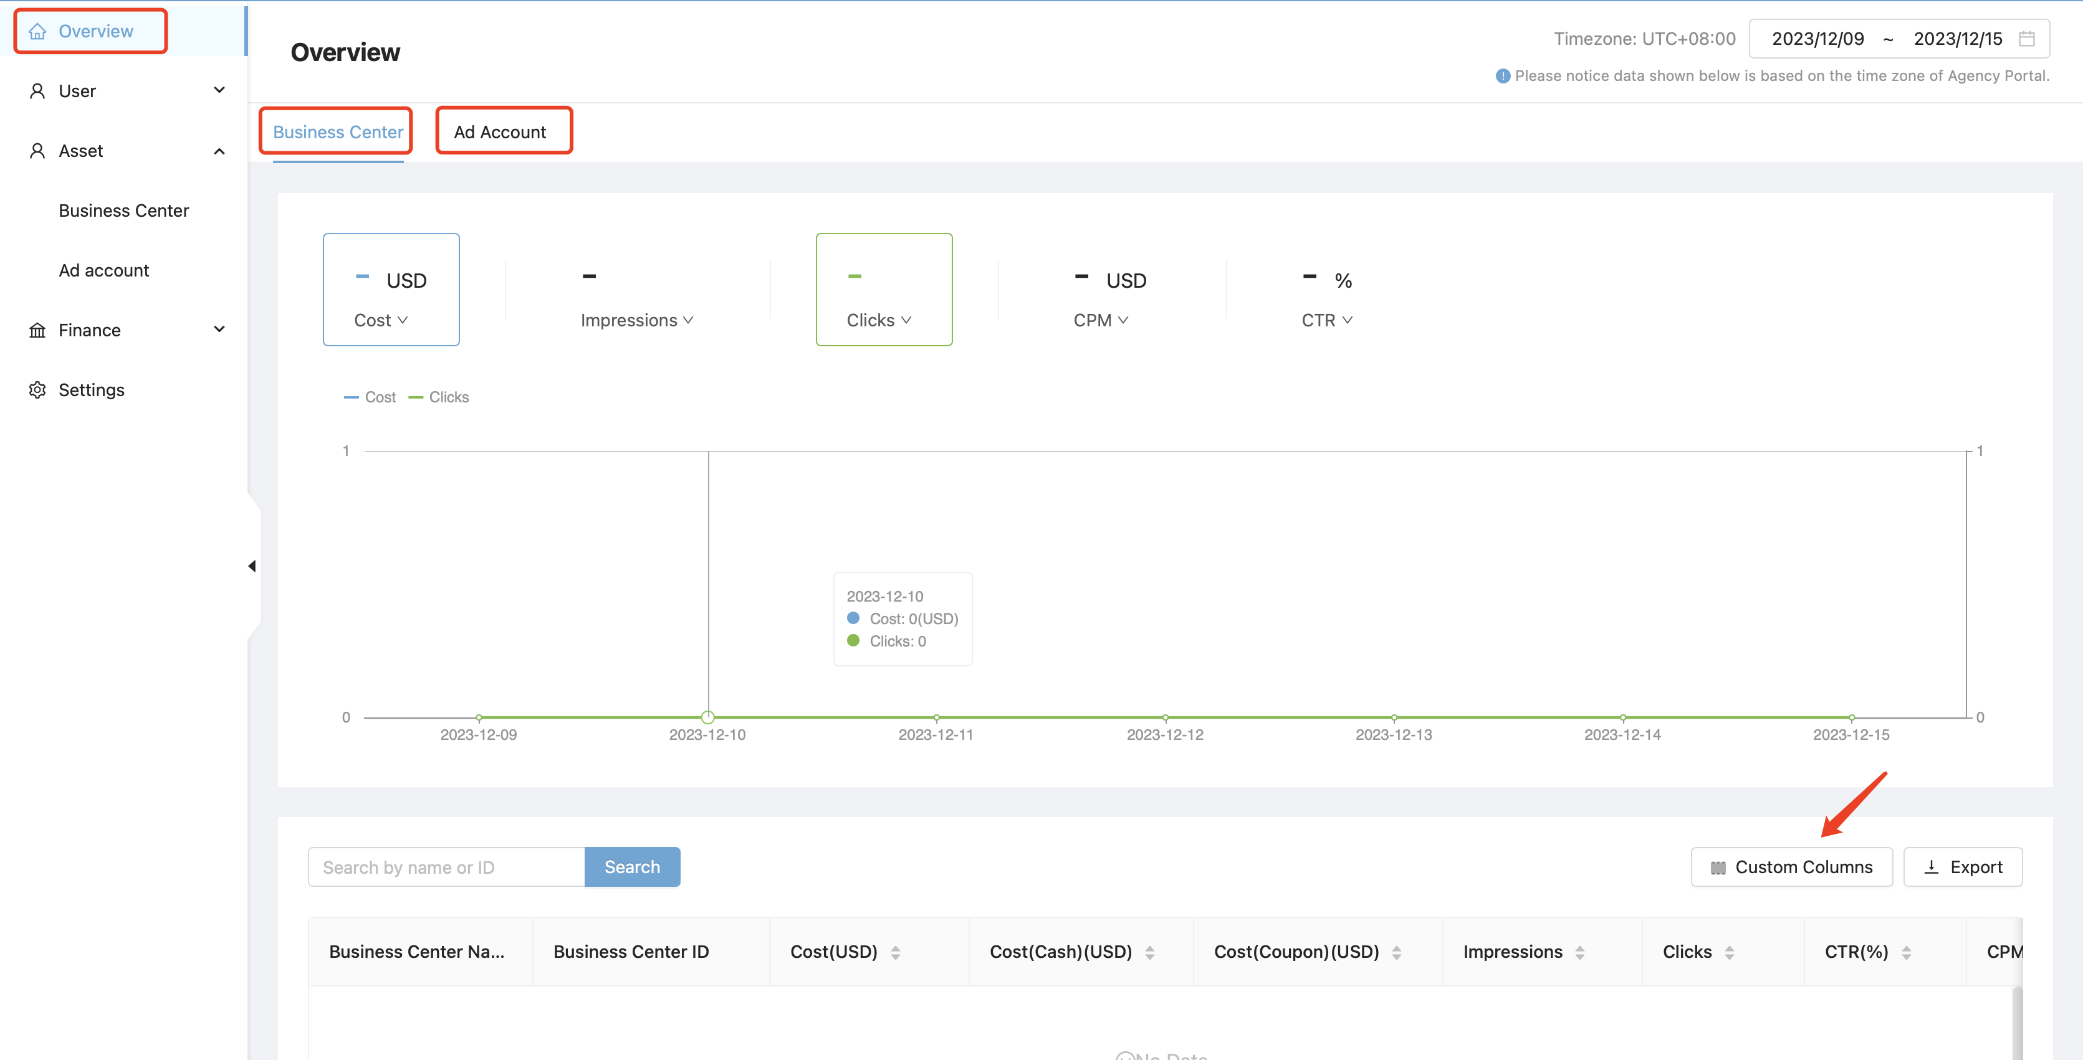Screen dimensions: 2083x1060
Task: Click the Overview home icon in sidebar
Action: pos(37,32)
